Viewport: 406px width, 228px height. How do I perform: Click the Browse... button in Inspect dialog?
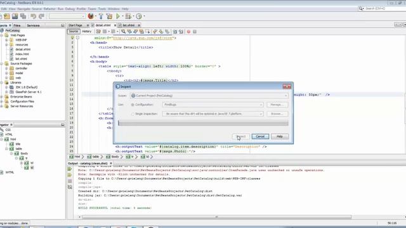[277, 114]
